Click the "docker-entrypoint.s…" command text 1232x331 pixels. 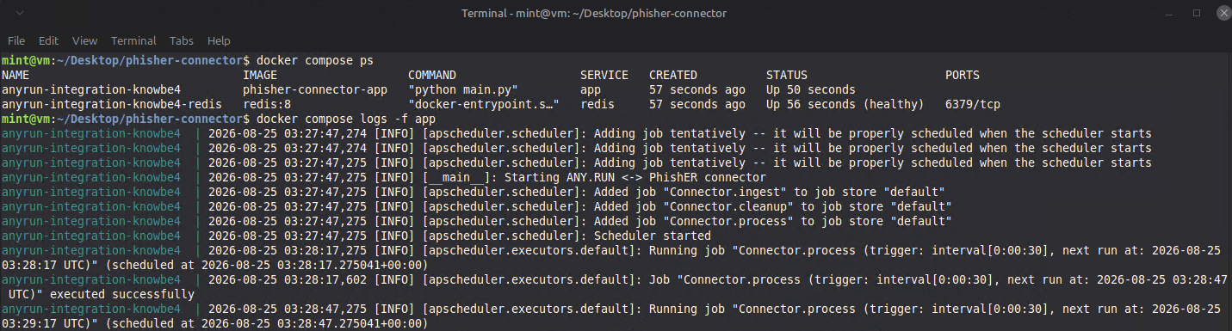point(484,104)
